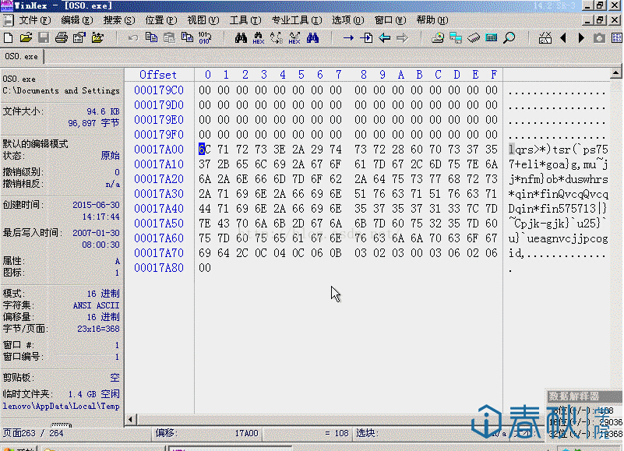Viewport: 624px width, 451px height.
Task: Click the file size value 96,897 字节
Action: click(x=93, y=123)
